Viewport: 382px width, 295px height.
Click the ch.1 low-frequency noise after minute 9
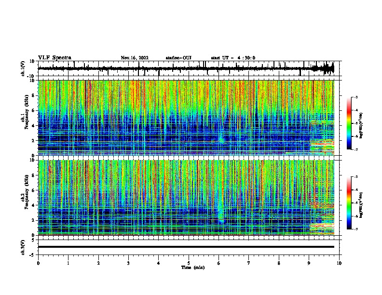coord(322,147)
